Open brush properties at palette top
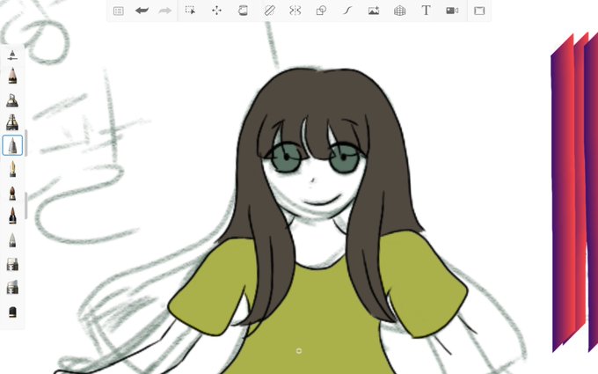The height and width of the screenshot is (374, 598). click(12, 55)
